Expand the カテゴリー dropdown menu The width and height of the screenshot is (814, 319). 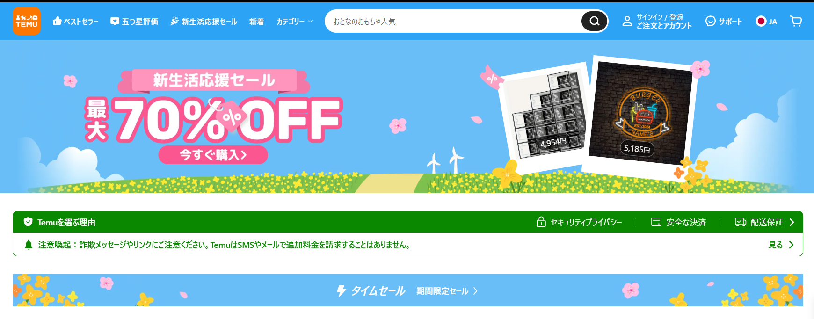pyautogui.click(x=294, y=22)
